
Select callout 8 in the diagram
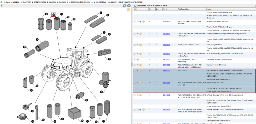[x=87, y=100]
